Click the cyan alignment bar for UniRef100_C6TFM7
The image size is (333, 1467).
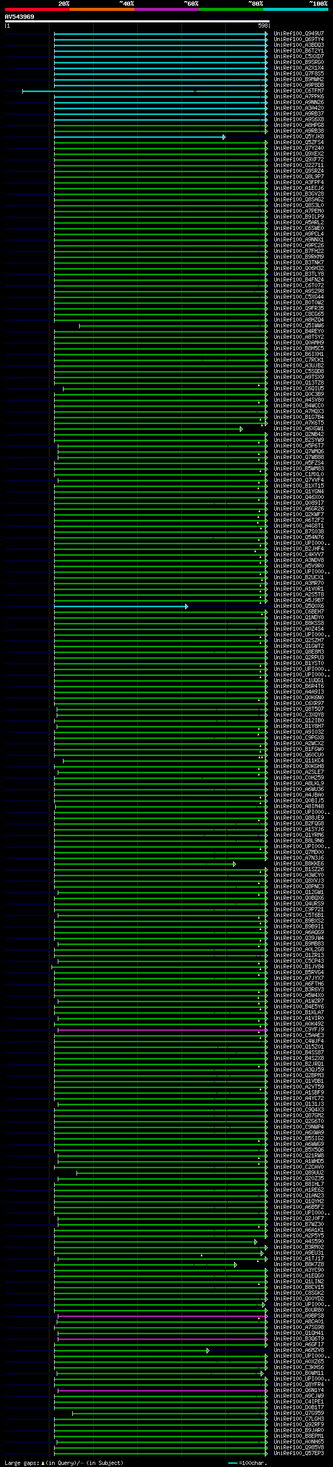[145, 91]
